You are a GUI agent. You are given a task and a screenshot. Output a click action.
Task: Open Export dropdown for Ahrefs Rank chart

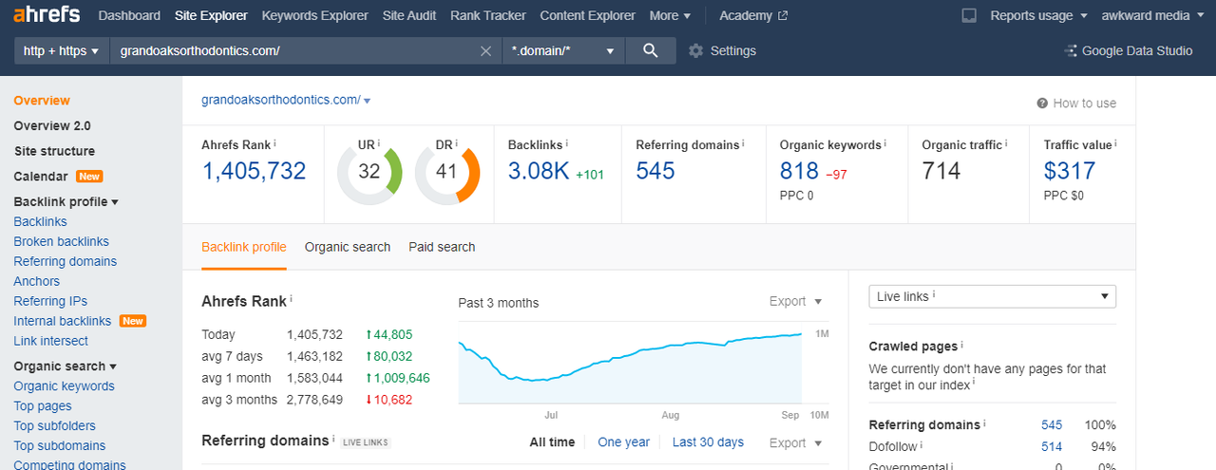pos(796,302)
